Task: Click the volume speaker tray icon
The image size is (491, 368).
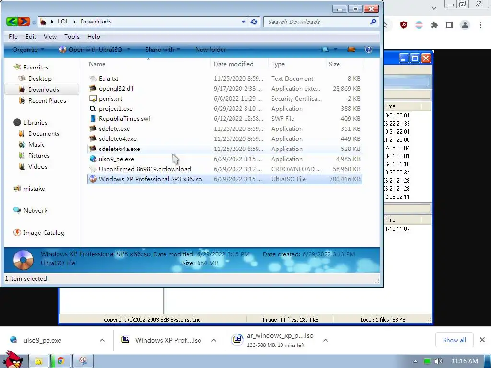Action: click(439, 361)
